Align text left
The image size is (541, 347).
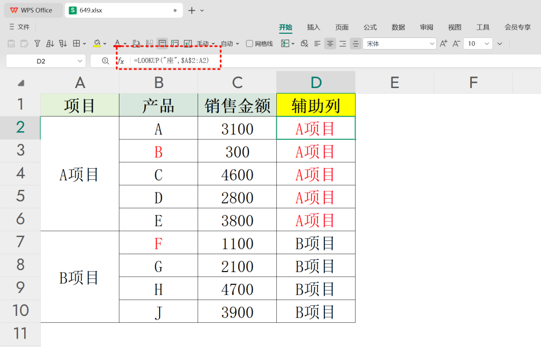pos(318,44)
